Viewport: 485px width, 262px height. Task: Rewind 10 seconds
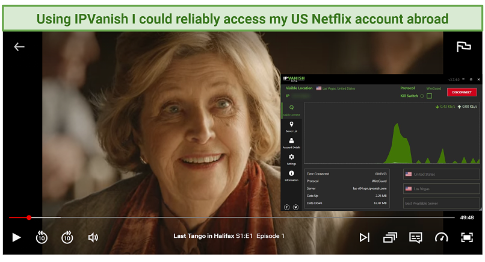(x=42, y=237)
